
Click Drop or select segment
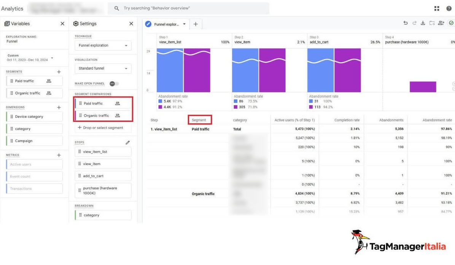(x=103, y=128)
